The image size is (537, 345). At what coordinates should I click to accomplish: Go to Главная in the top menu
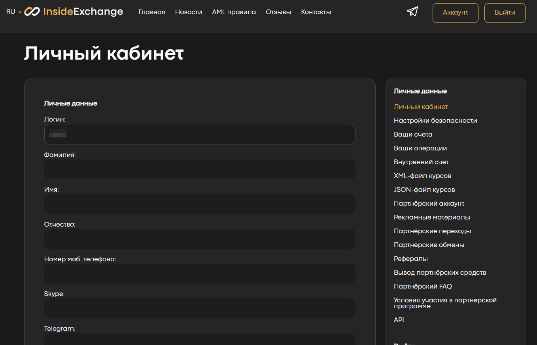(x=152, y=12)
